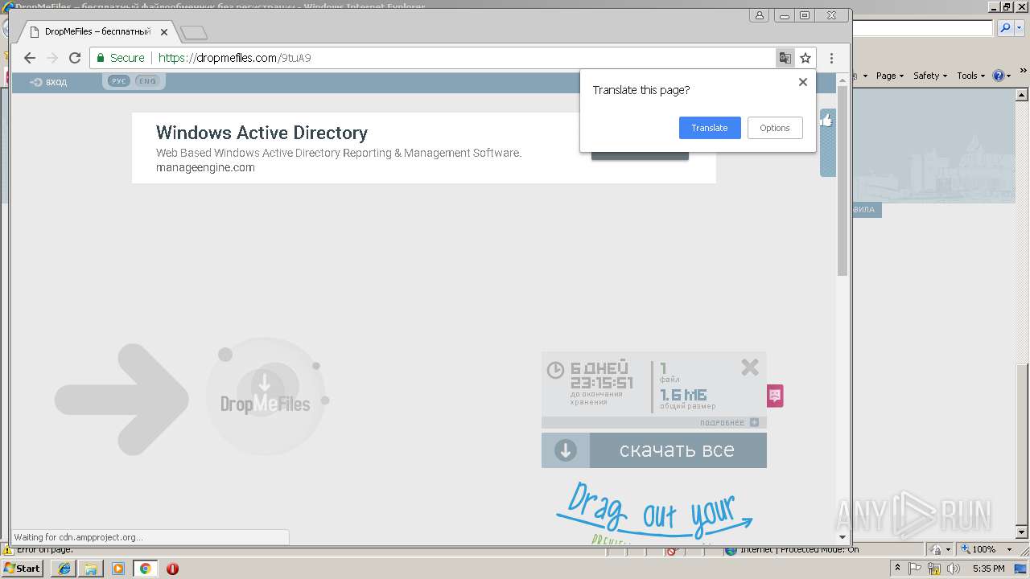Open a new Chrome tab
Image resolution: width=1030 pixels, height=579 pixels.
(194, 33)
